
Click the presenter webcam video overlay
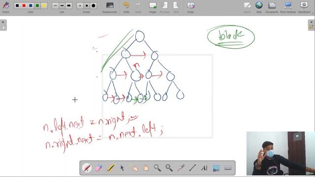[281, 153]
